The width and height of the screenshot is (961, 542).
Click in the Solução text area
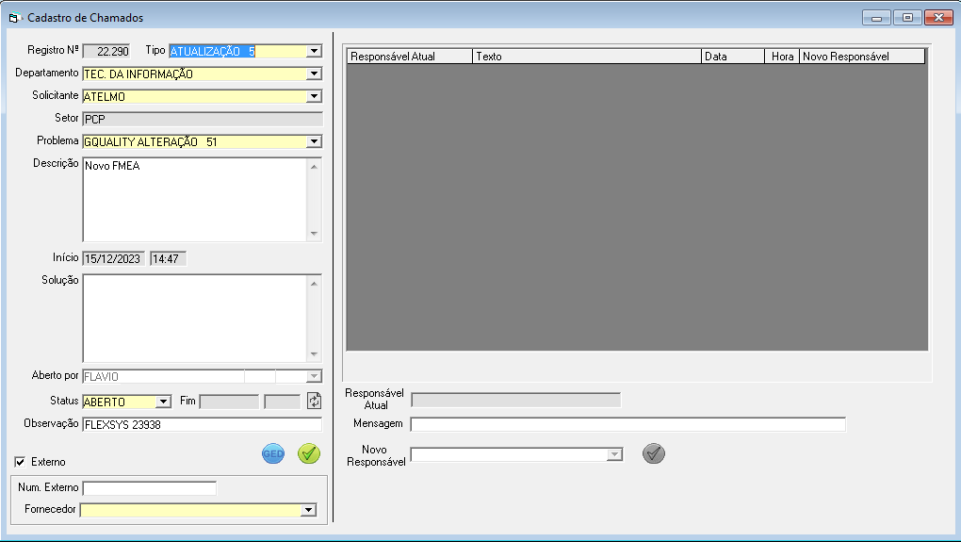[195, 319]
